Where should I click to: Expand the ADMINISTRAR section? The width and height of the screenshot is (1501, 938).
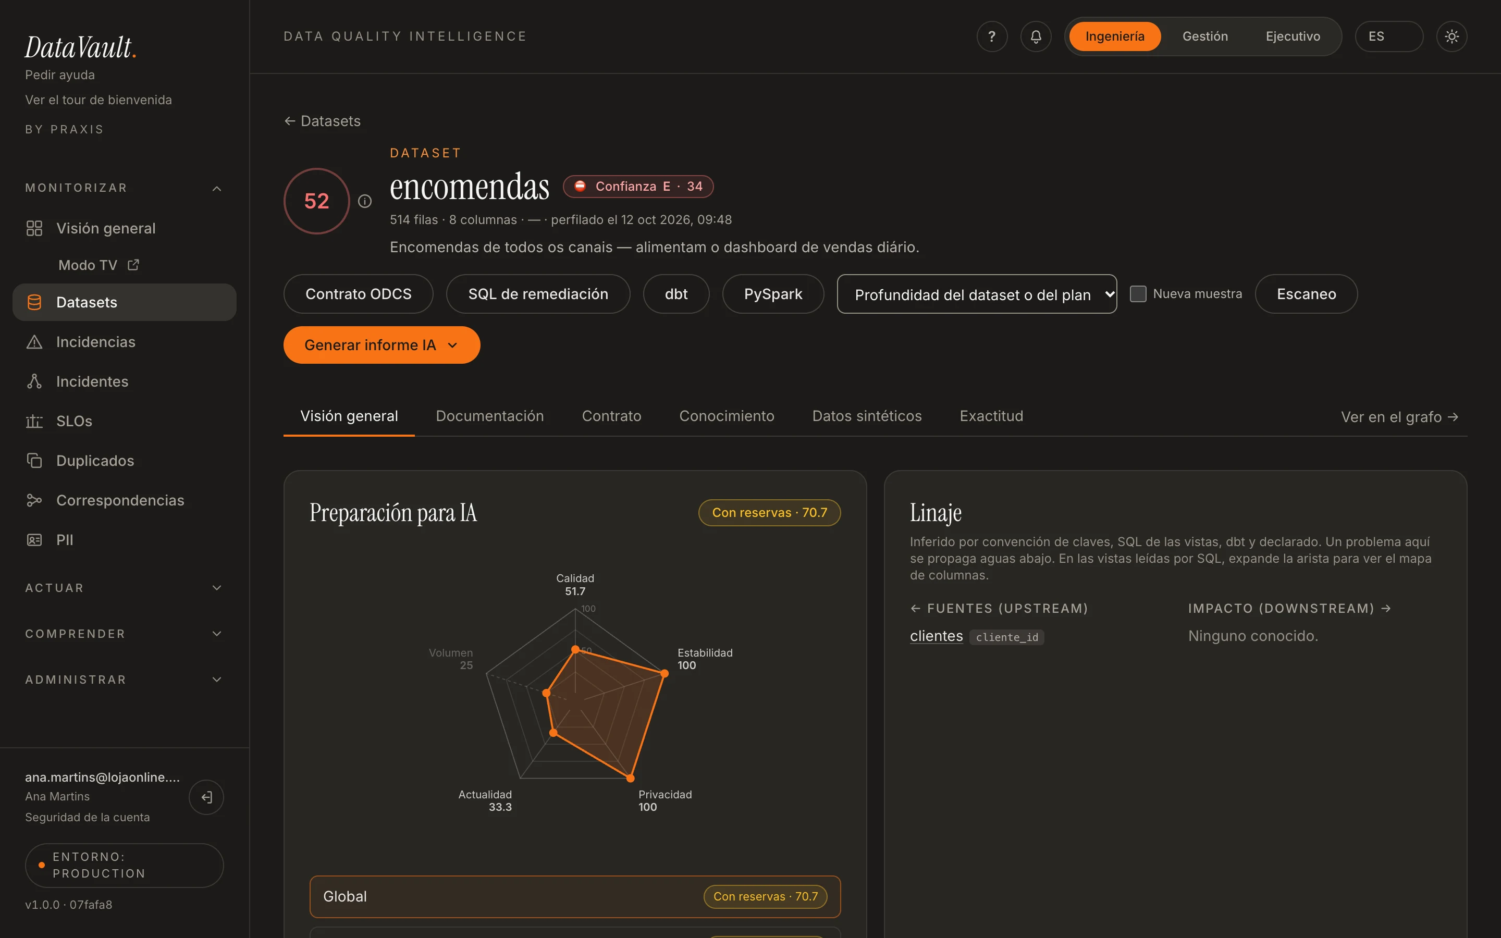[x=124, y=680]
